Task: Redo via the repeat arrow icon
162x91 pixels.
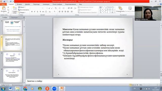Action: pos(11,1)
